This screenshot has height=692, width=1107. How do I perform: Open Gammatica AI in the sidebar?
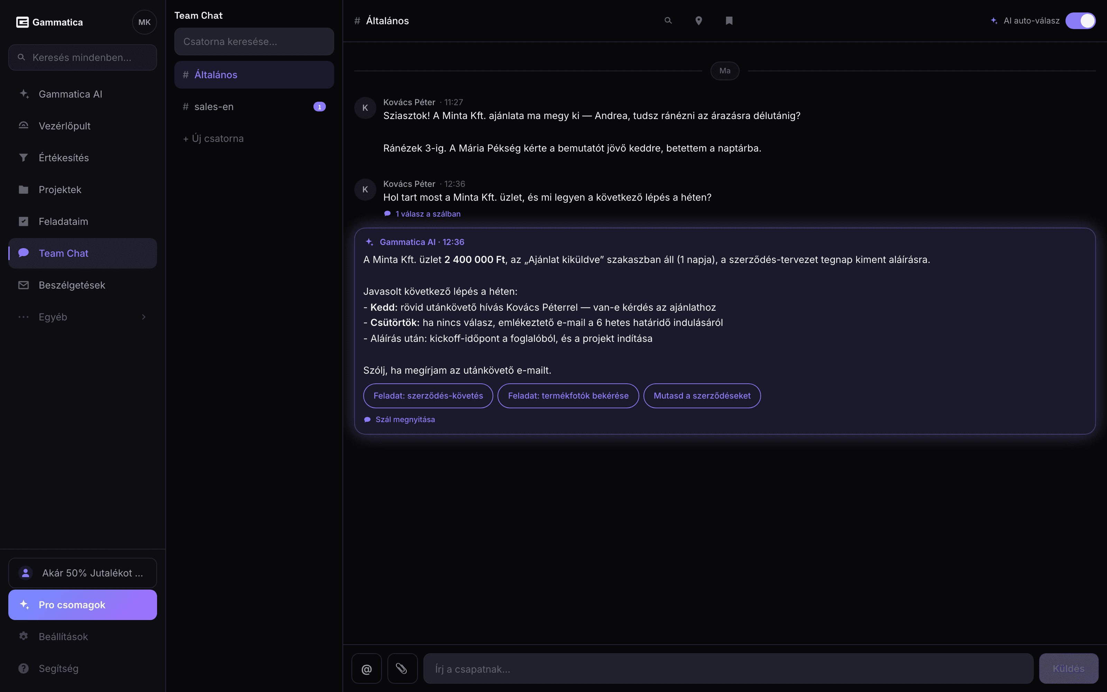click(x=83, y=94)
